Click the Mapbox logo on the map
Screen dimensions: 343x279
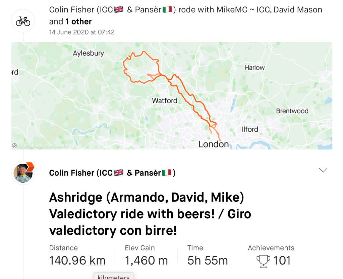(14, 146)
